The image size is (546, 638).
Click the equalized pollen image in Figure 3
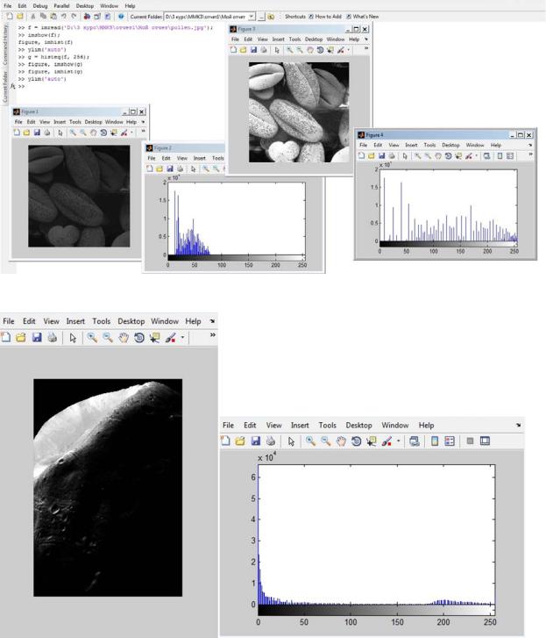click(x=299, y=112)
